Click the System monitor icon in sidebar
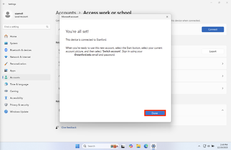The height and width of the screenshot is (150, 231). (6, 43)
